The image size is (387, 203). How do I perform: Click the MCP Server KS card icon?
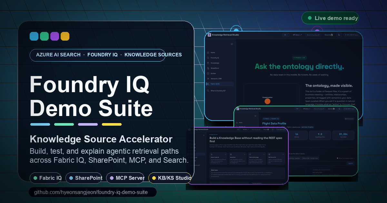pyautogui.click(x=269, y=154)
